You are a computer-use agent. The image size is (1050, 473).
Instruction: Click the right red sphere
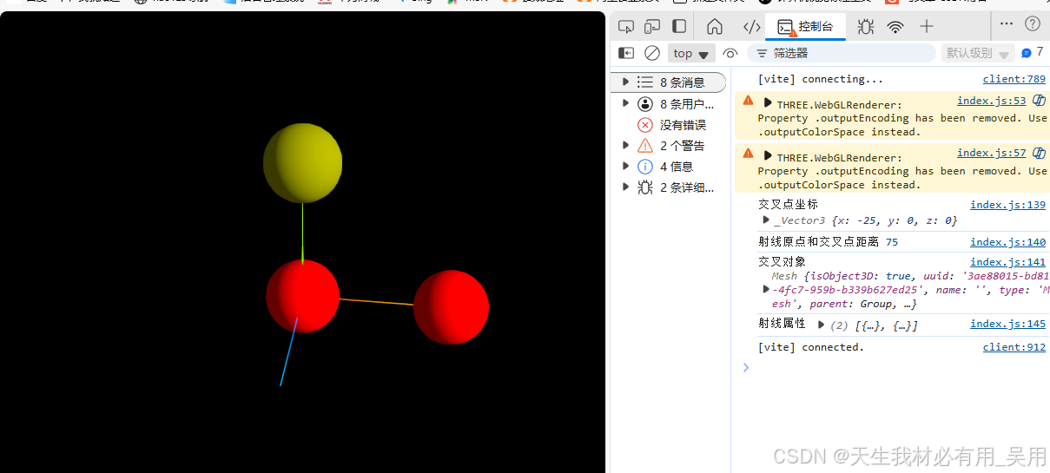(x=451, y=307)
